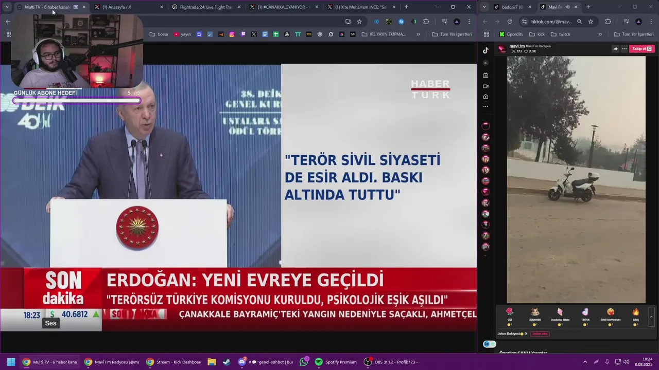Open Chrome menu three dots in left browser
The width and height of the screenshot is (659, 370).
469,22
